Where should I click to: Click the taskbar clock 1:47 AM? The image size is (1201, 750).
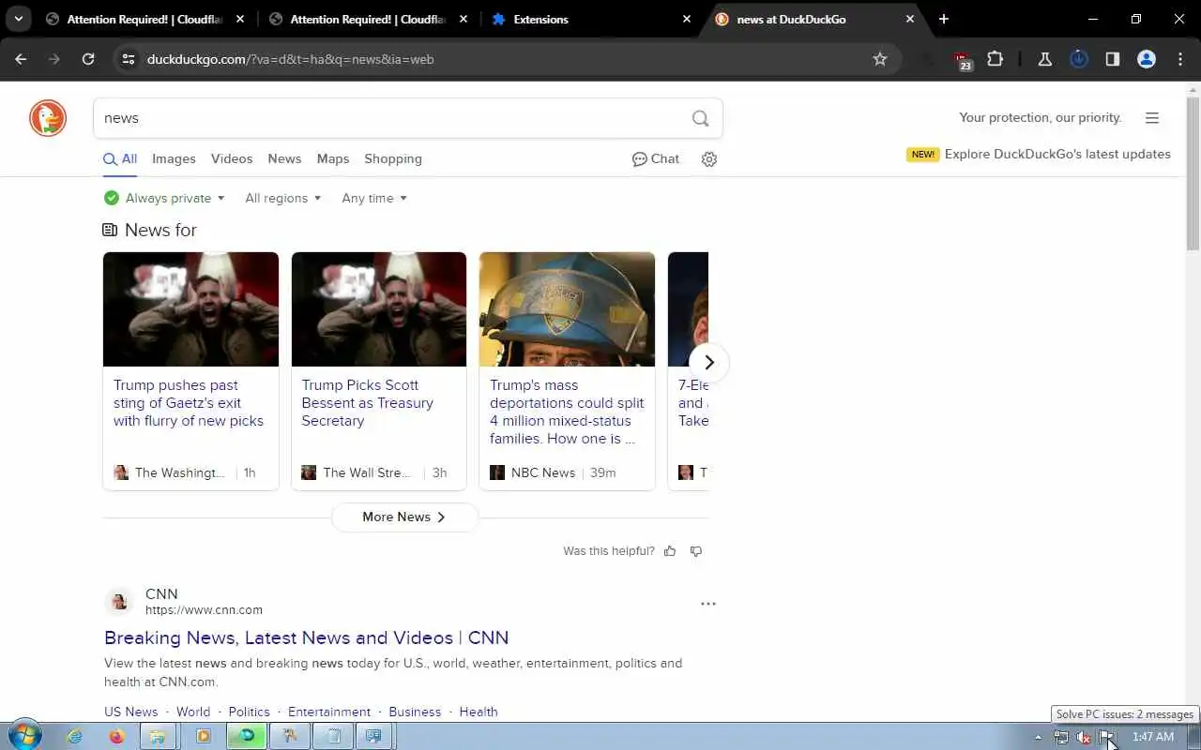pos(1153,737)
